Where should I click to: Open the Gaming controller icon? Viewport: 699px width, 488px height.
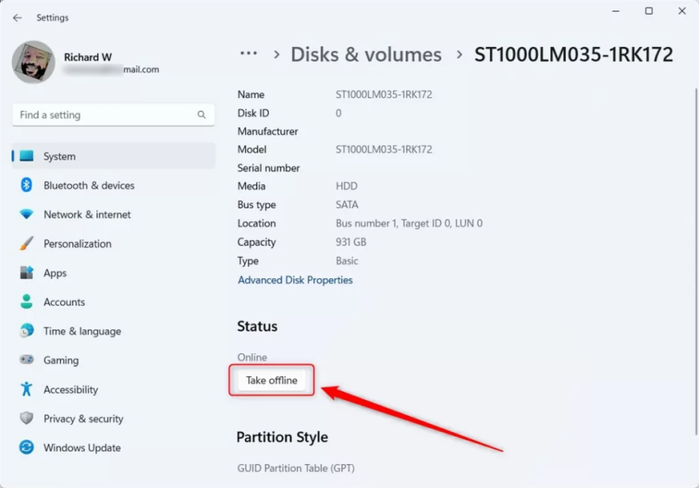[x=27, y=360]
